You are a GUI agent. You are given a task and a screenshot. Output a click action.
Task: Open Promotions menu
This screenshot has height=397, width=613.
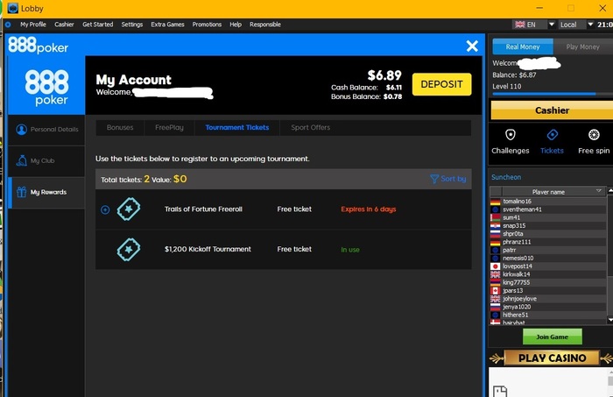pos(207,25)
